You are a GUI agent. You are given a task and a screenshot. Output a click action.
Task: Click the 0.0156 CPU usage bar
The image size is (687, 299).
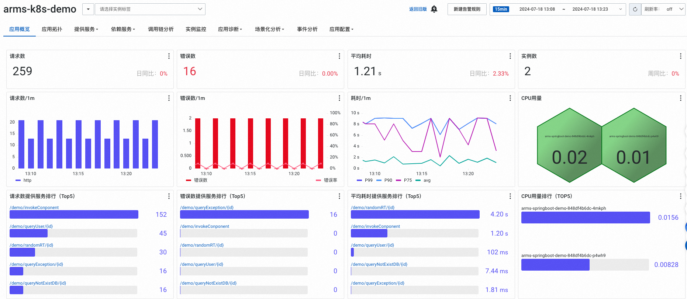(x=586, y=218)
